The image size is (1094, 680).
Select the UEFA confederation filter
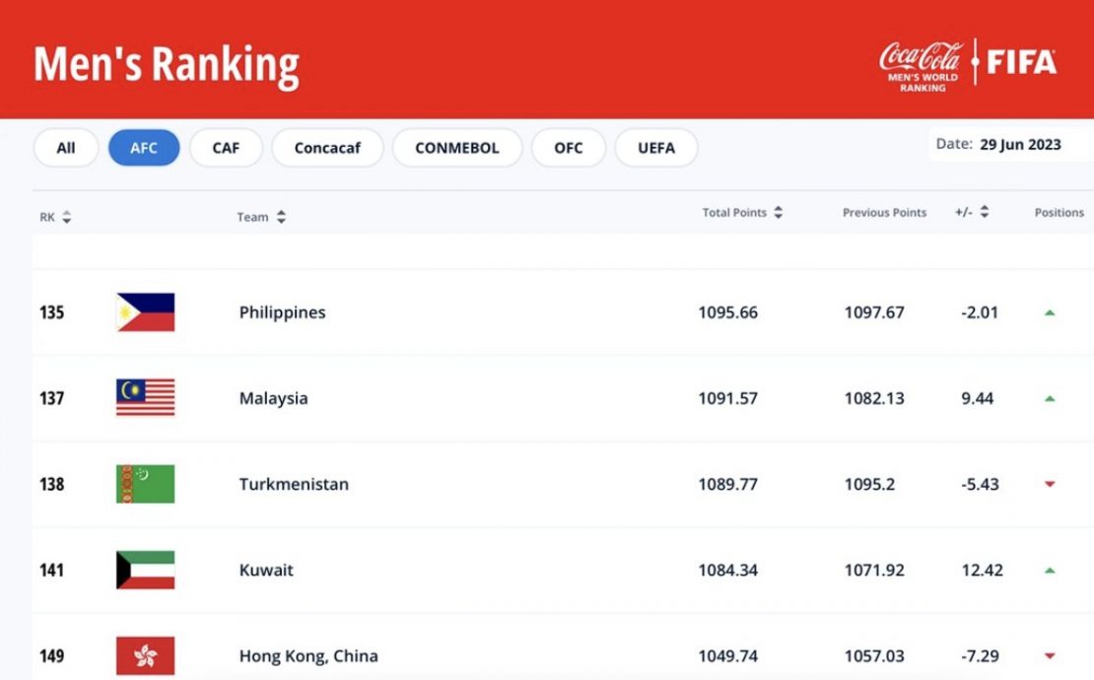pos(655,148)
